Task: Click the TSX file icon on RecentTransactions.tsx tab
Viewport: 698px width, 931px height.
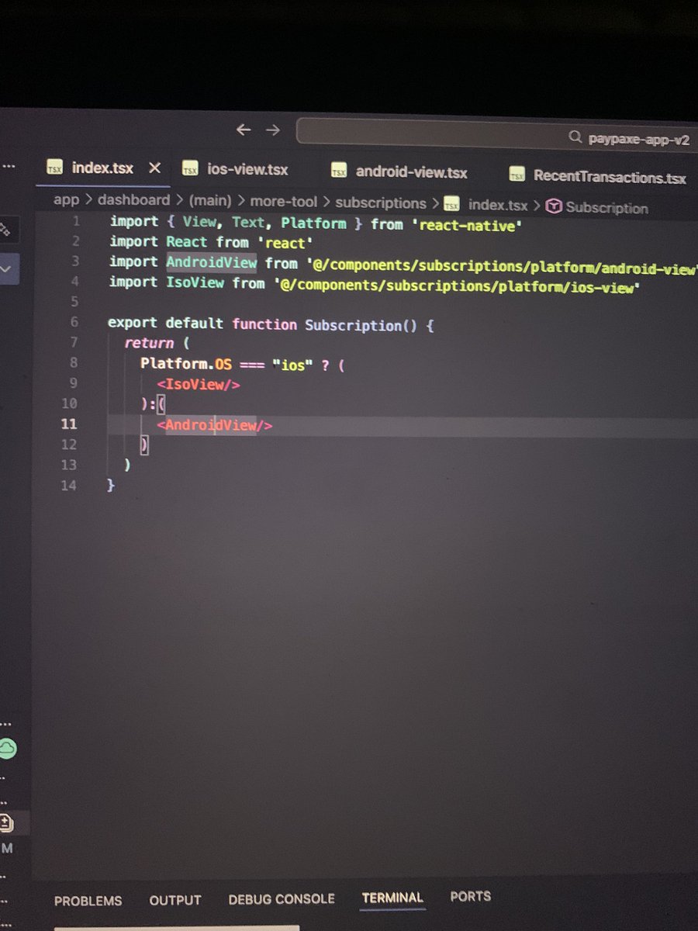Action: [517, 175]
